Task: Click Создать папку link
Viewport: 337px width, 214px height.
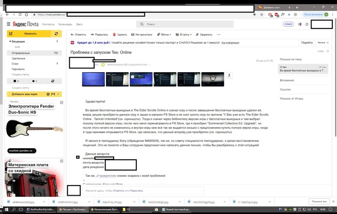Action: (x=20, y=75)
